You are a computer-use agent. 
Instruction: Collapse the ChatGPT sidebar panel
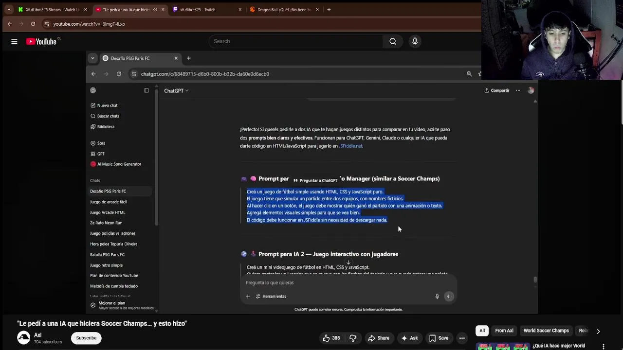click(x=146, y=90)
